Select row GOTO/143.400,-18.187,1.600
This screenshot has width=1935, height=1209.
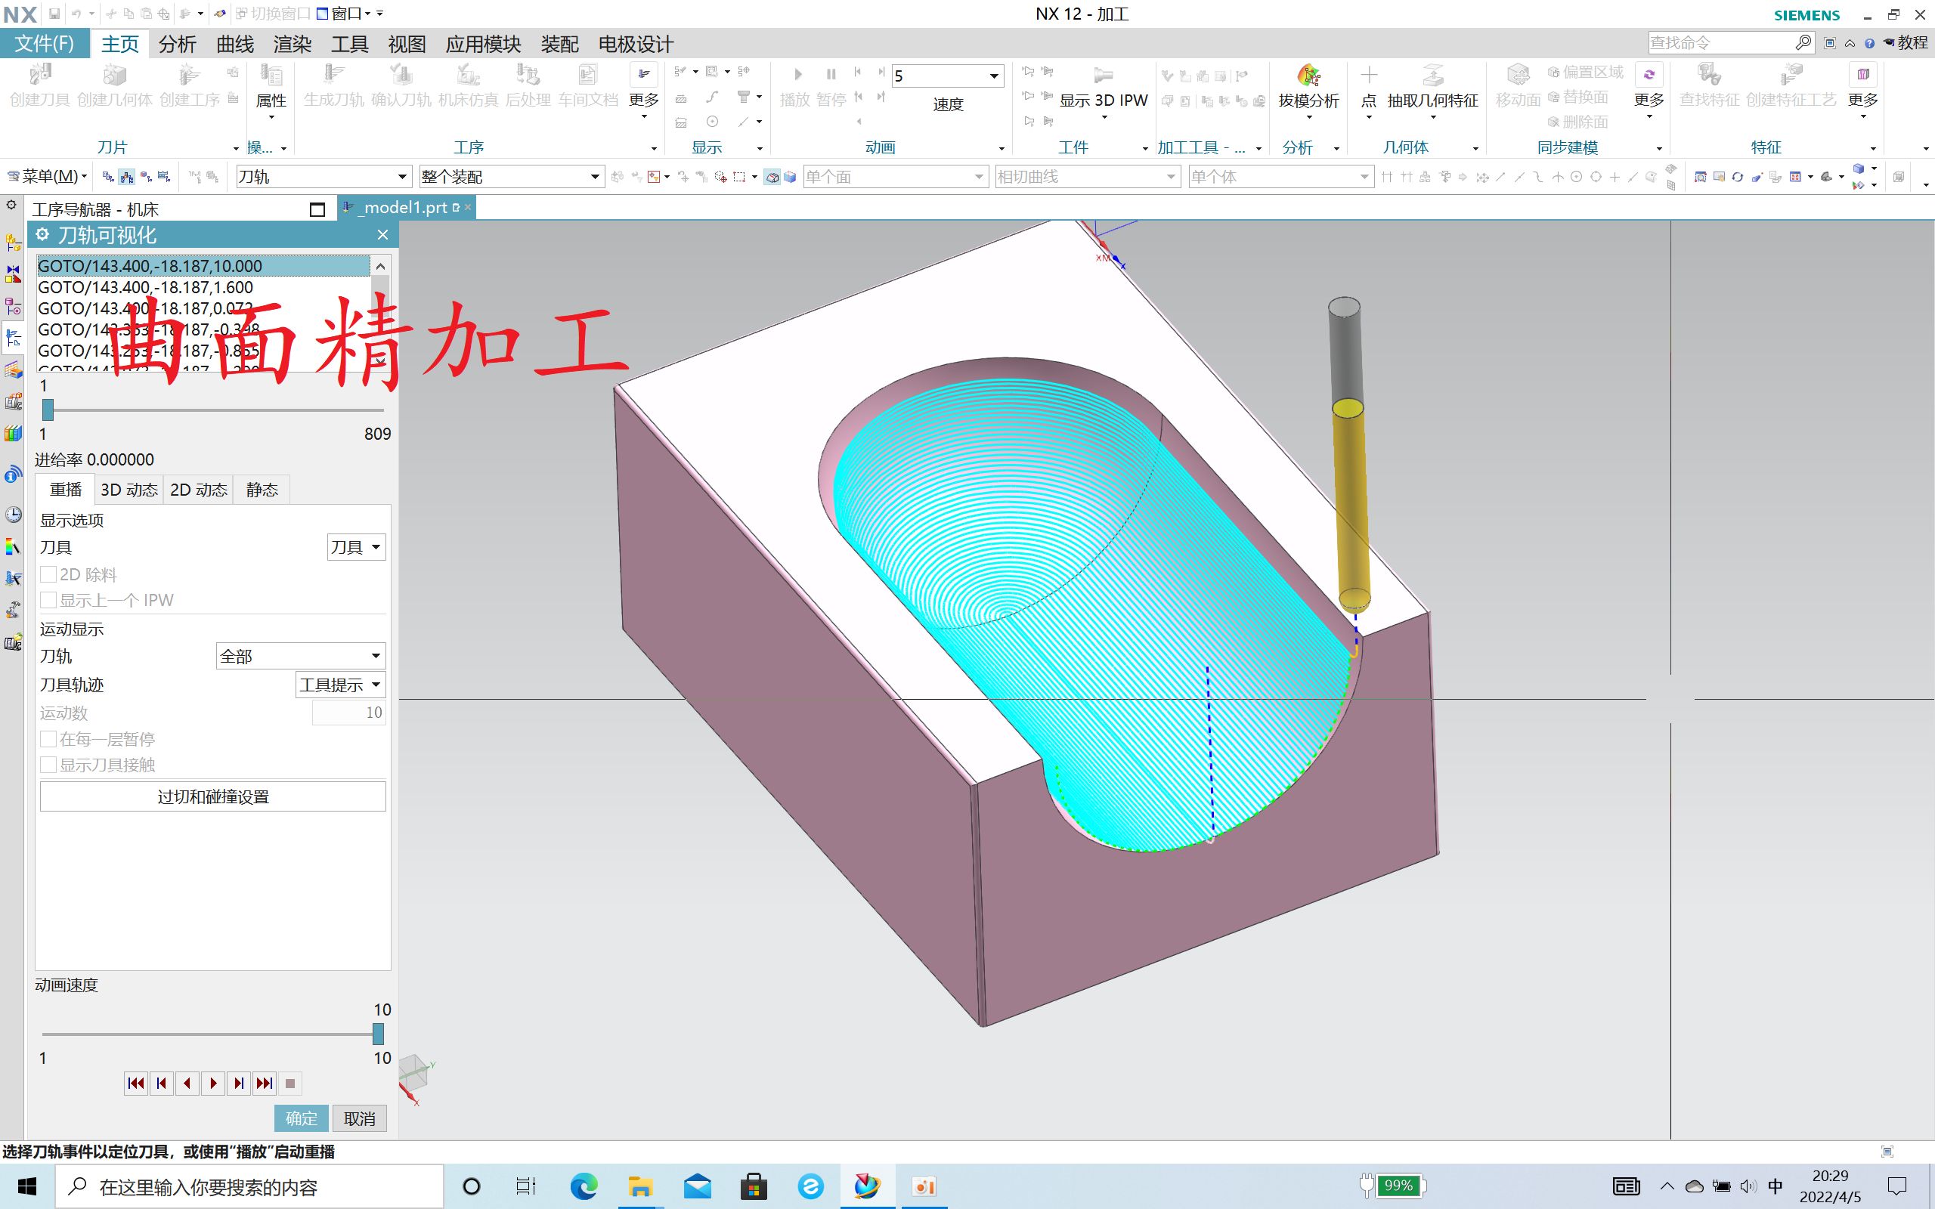[x=204, y=287]
